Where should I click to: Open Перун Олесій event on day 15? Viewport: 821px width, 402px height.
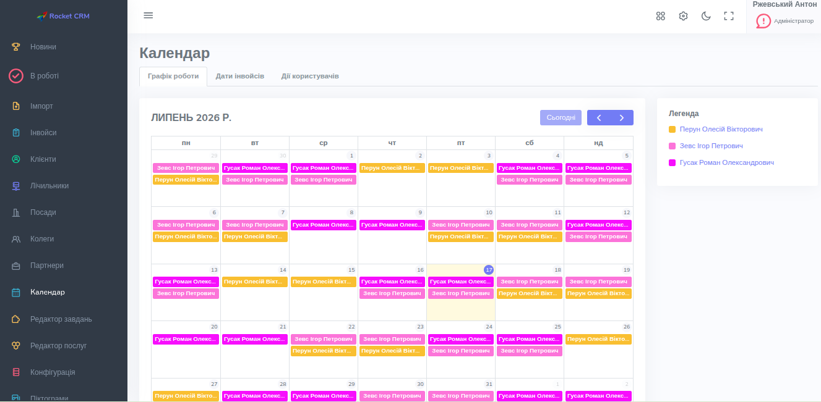[x=324, y=282]
